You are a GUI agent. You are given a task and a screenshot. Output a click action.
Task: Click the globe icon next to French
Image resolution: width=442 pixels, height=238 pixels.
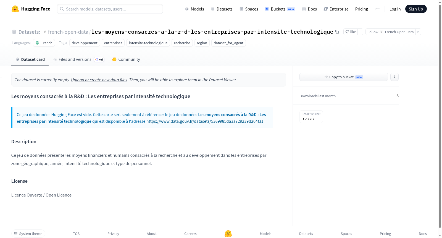pyautogui.click(x=37, y=43)
